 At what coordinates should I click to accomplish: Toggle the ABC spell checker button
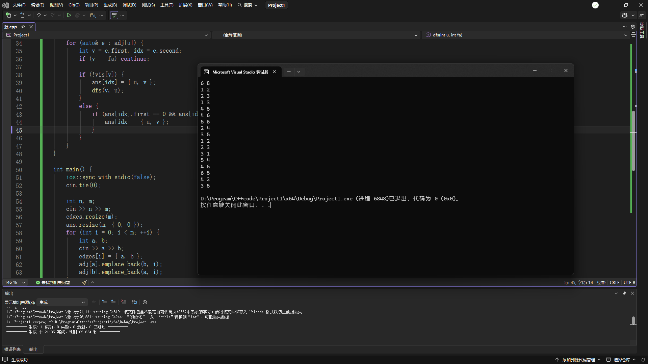click(114, 15)
